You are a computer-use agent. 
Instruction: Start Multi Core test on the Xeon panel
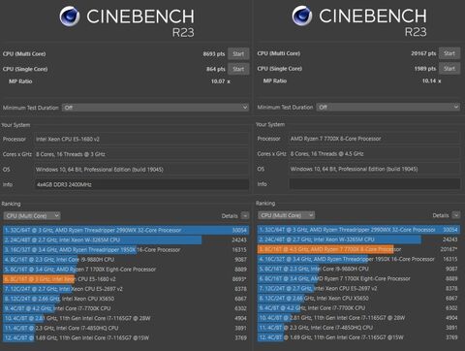click(238, 53)
